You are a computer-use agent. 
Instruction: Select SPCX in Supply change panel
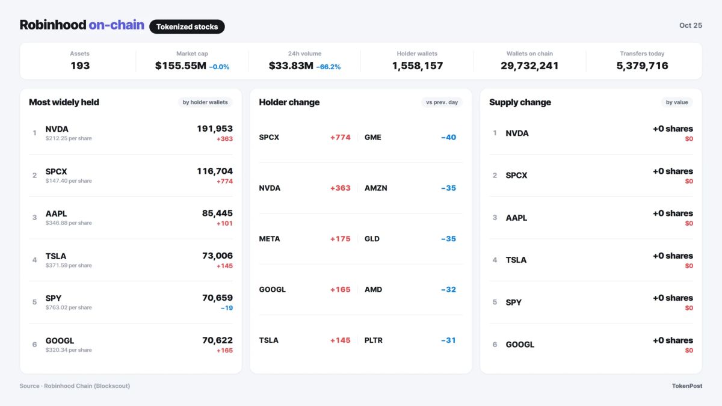(517, 176)
